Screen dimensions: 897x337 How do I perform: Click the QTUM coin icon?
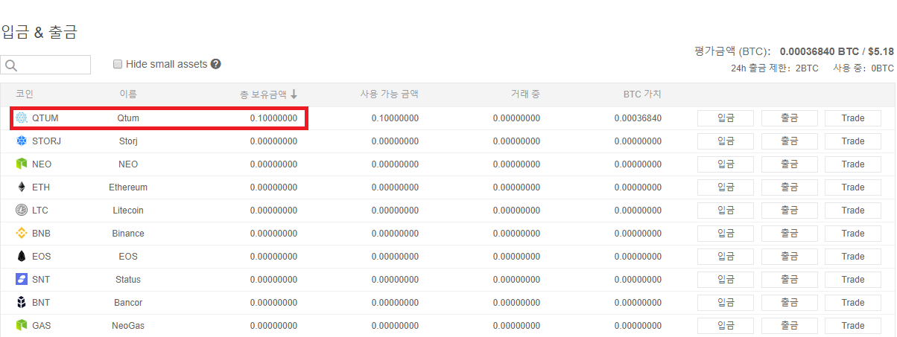point(22,118)
